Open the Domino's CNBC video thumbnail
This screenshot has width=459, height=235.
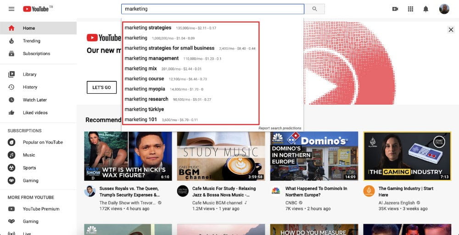click(x=314, y=156)
